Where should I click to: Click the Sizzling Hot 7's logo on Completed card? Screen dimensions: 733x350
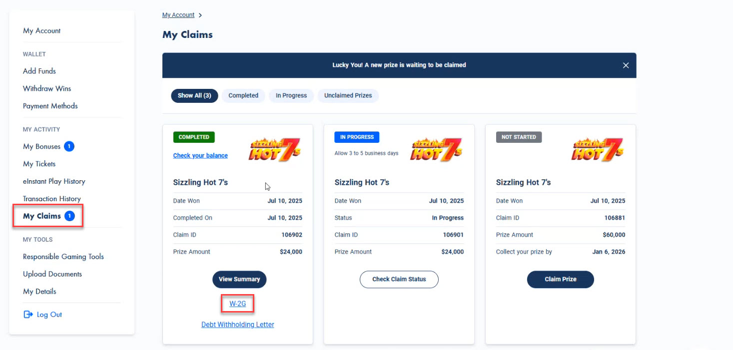[x=275, y=149]
